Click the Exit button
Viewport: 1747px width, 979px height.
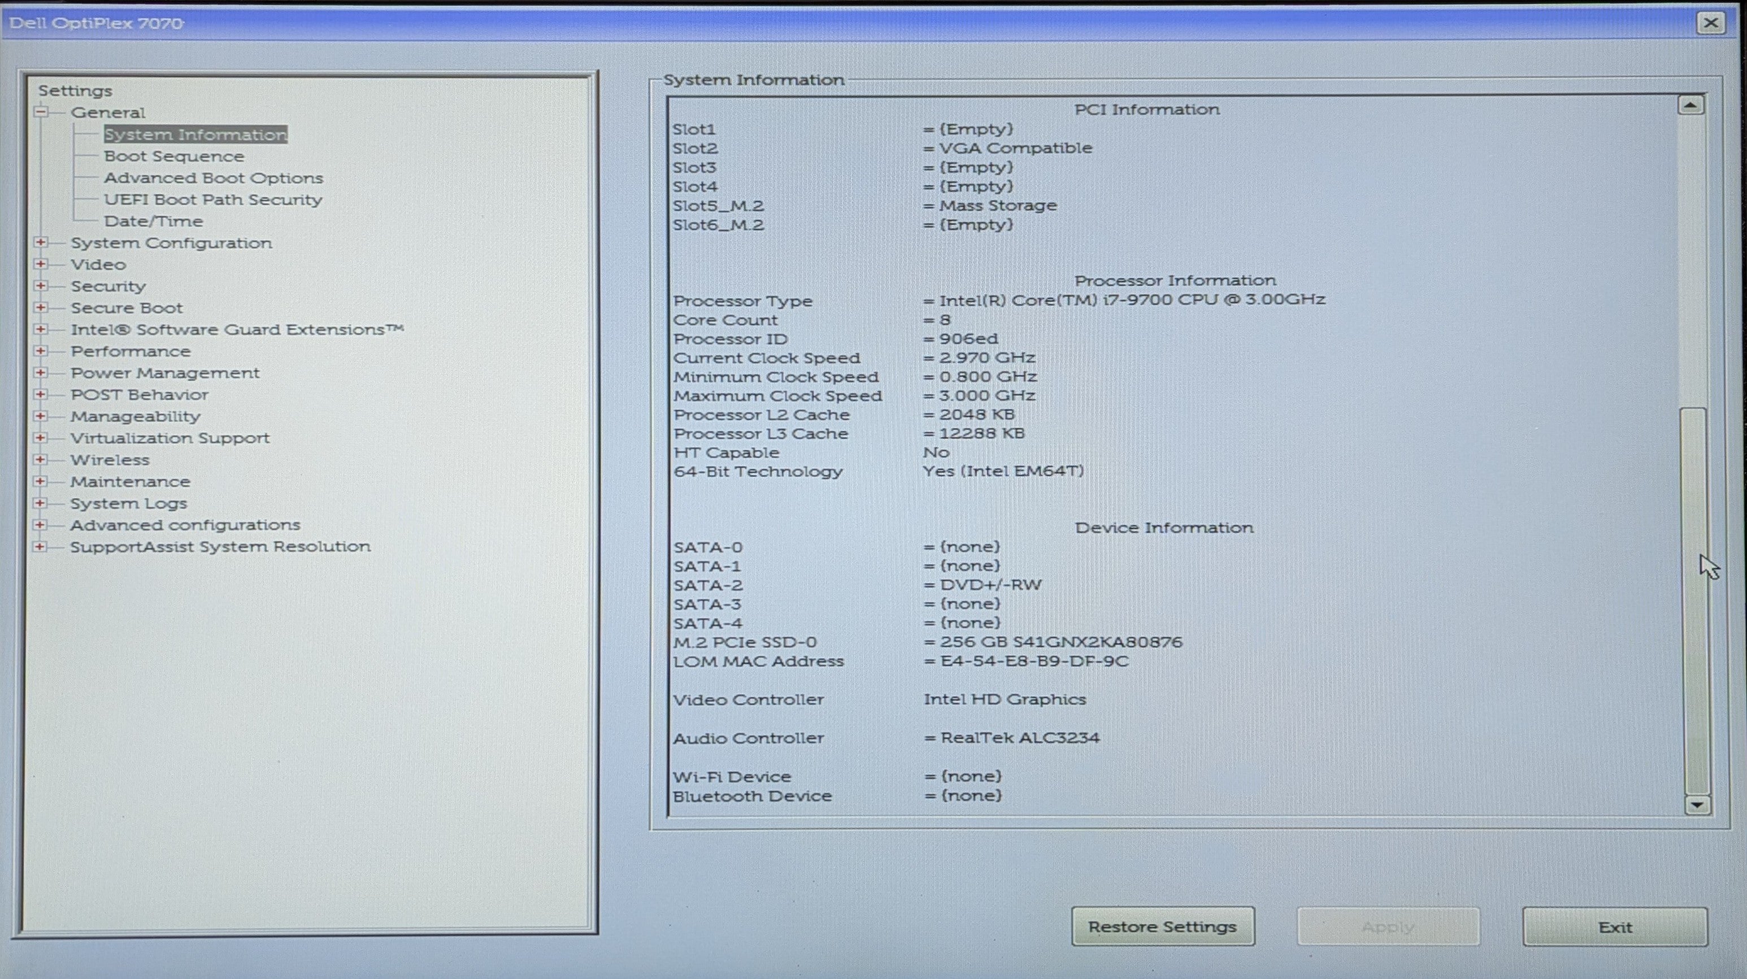pos(1615,927)
